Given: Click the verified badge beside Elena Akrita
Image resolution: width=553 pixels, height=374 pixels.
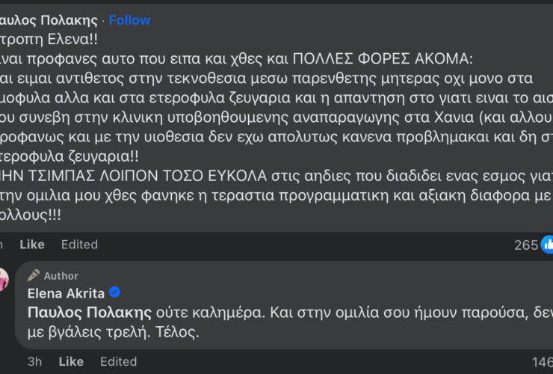Looking at the screenshot, I should pos(114,292).
